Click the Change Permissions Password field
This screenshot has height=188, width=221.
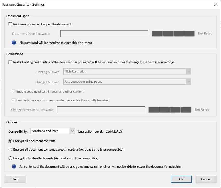point(101,109)
